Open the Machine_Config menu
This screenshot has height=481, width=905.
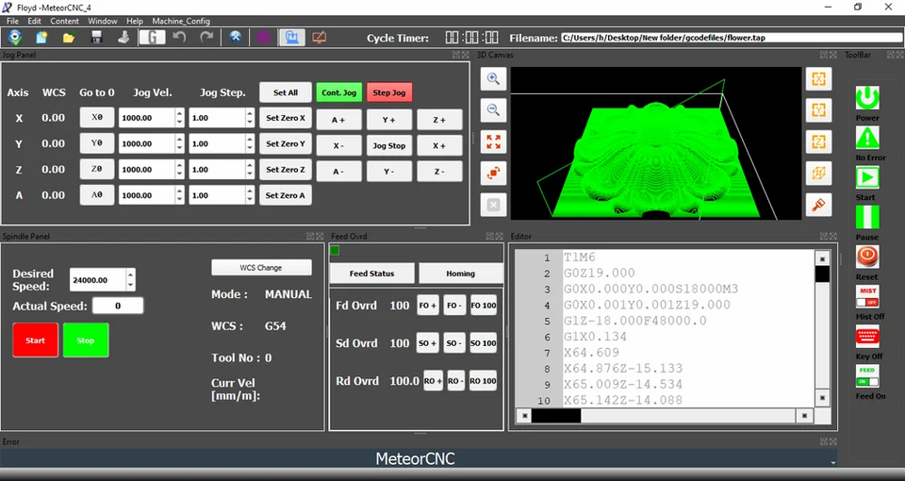tap(181, 21)
